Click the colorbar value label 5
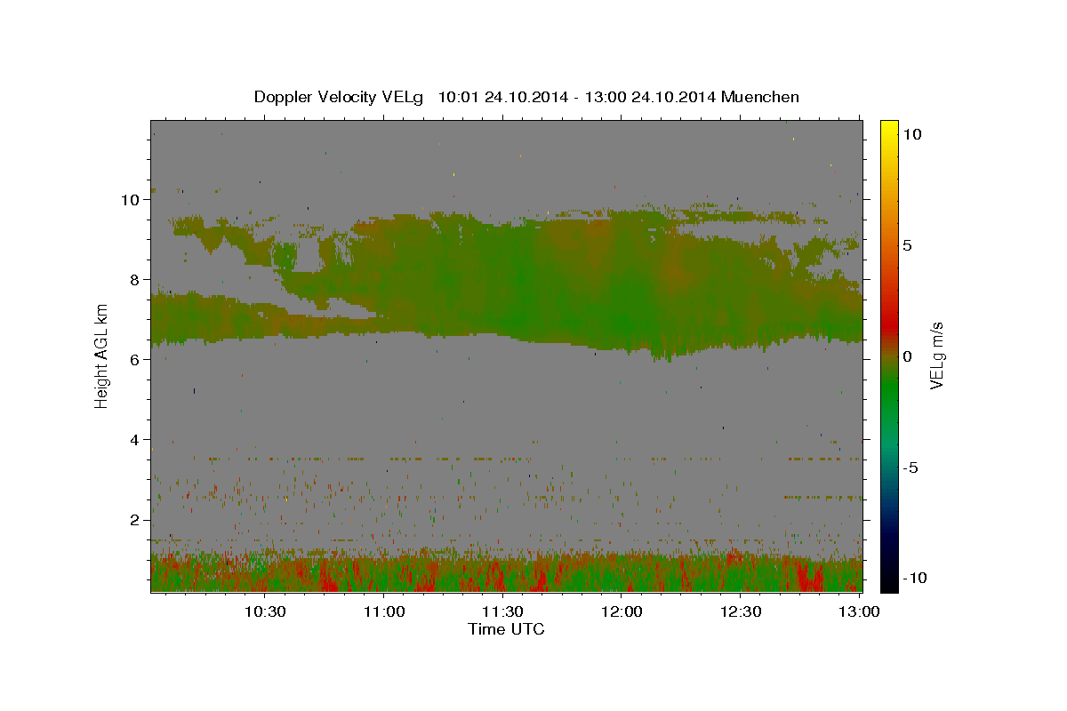The height and width of the screenshot is (711, 1067). (908, 245)
